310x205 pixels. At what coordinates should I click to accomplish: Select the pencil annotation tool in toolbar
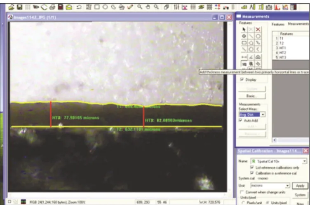[x=130, y=7]
